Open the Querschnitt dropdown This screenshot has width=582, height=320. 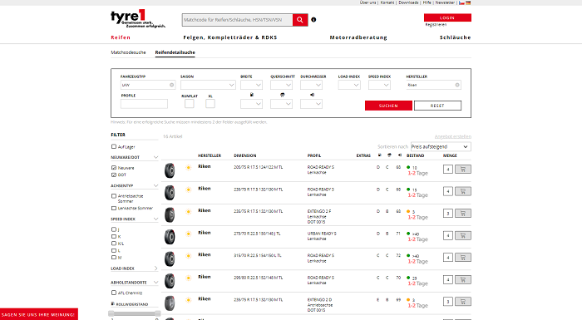coord(281,85)
